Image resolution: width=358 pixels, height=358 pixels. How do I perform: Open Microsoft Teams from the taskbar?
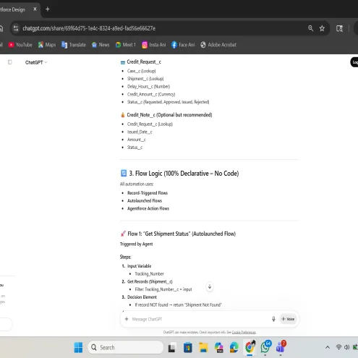(281, 346)
